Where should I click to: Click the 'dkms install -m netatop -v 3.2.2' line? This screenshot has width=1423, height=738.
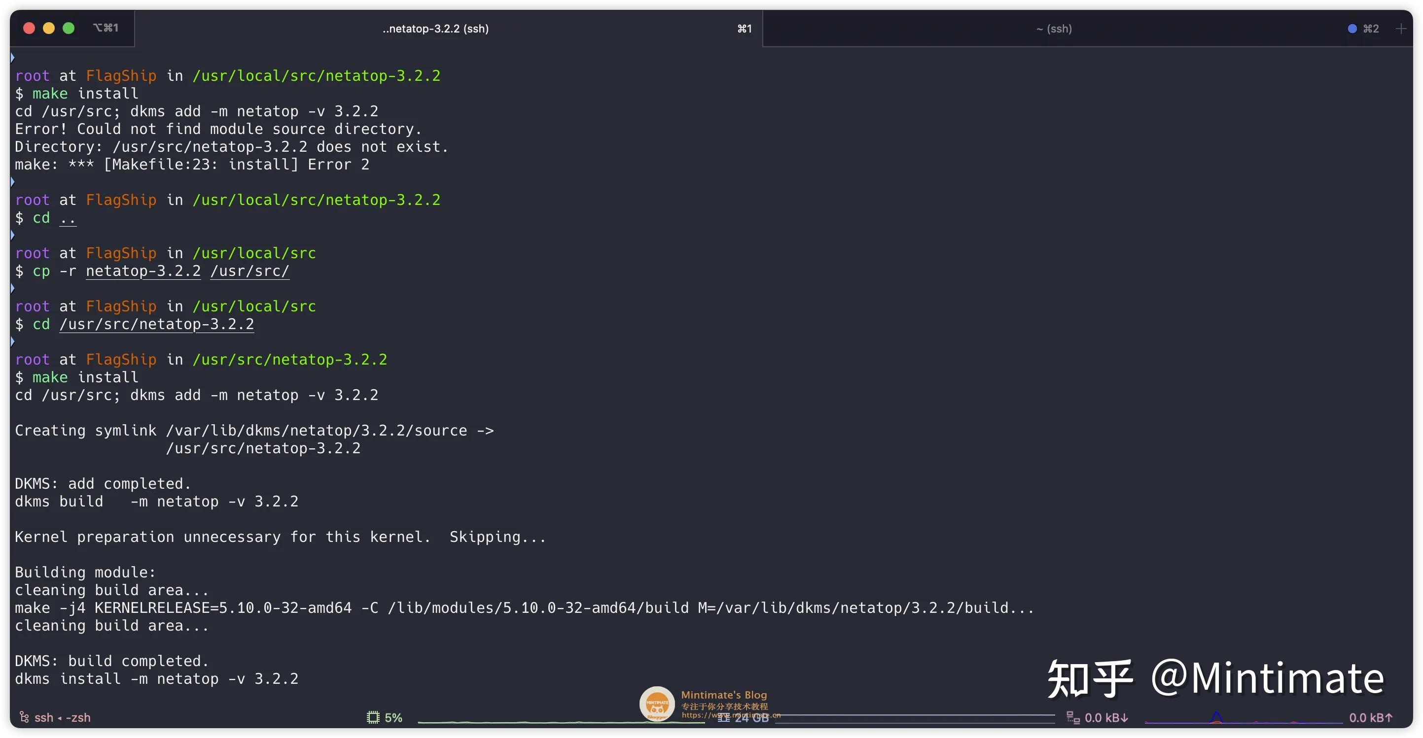[x=156, y=678]
